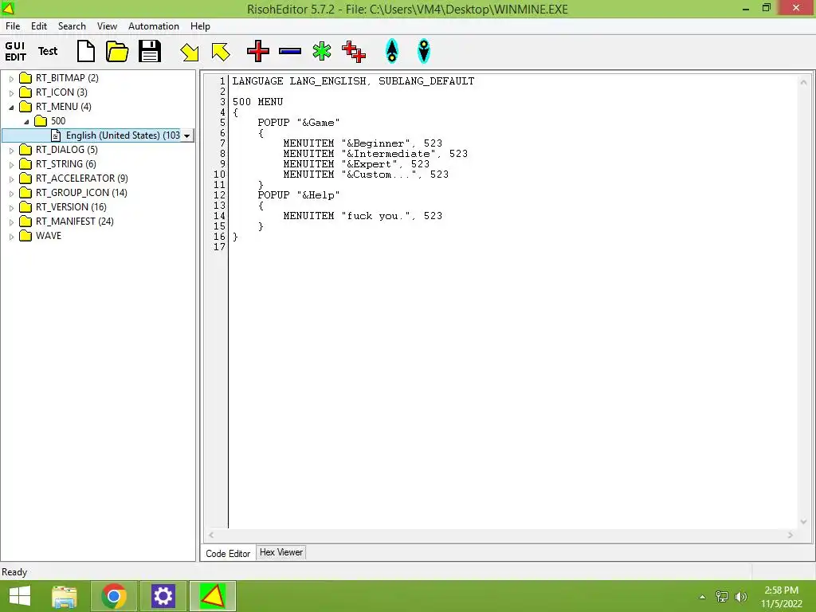Open the Automation menu

click(154, 26)
